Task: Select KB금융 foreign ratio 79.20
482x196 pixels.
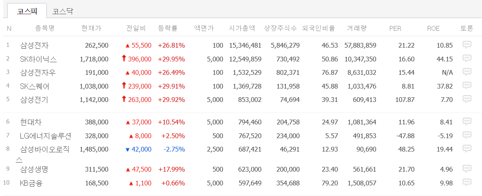Action: [x=330, y=183]
